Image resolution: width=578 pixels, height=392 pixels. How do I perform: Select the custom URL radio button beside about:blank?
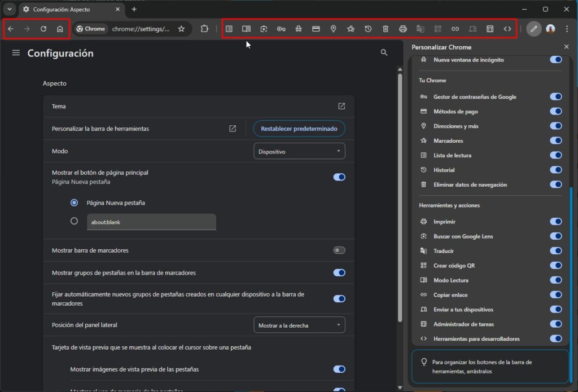(x=74, y=221)
